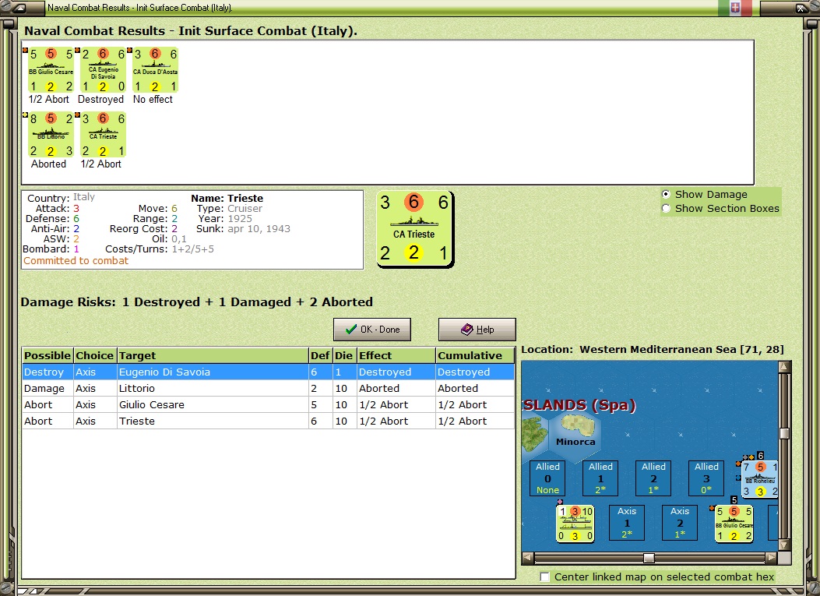Click the map's vertical scrollbar up arrow
This screenshot has height=596, width=820.
pyautogui.click(x=784, y=367)
